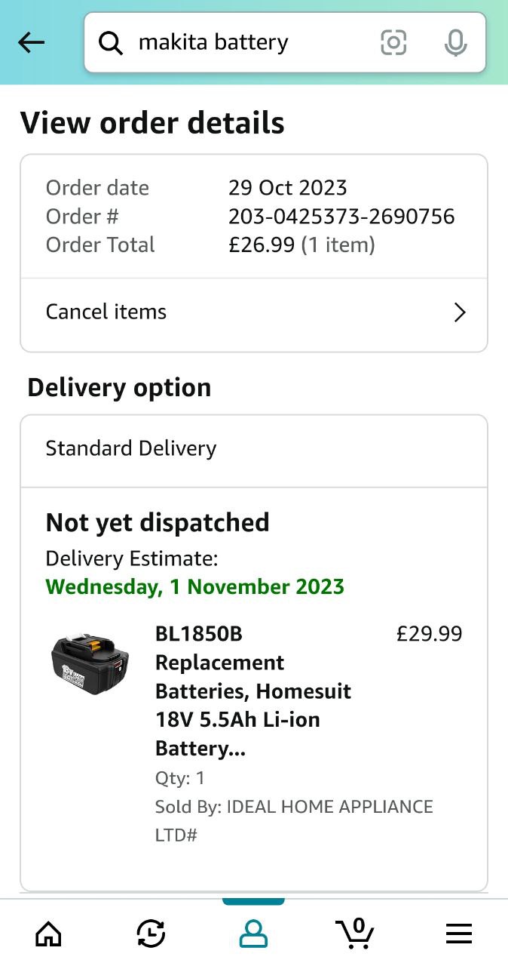Click the makita battery search field
This screenshot has height=966, width=508.
[285, 43]
